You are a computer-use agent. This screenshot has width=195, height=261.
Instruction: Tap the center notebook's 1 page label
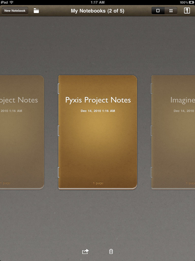[x=98, y=183]
